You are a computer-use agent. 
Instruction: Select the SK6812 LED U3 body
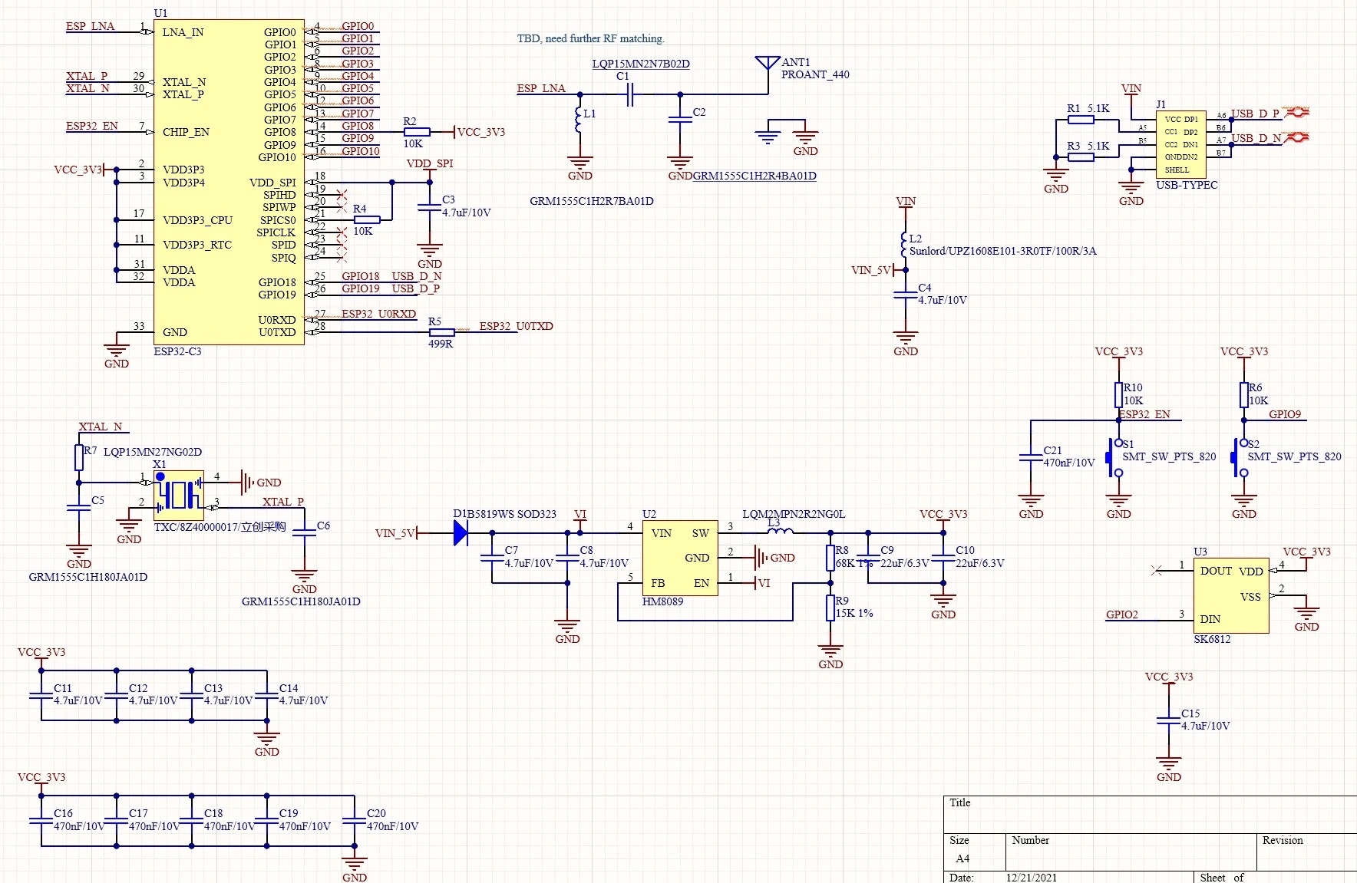point(1230,595)
